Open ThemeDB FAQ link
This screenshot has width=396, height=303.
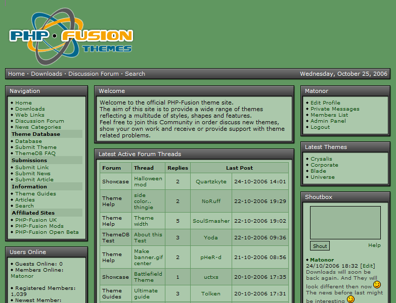(35, 153)
